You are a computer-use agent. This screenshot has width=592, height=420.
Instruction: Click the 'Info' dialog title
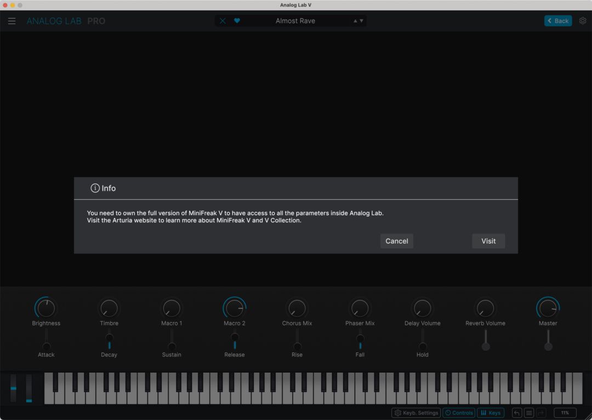109,188
